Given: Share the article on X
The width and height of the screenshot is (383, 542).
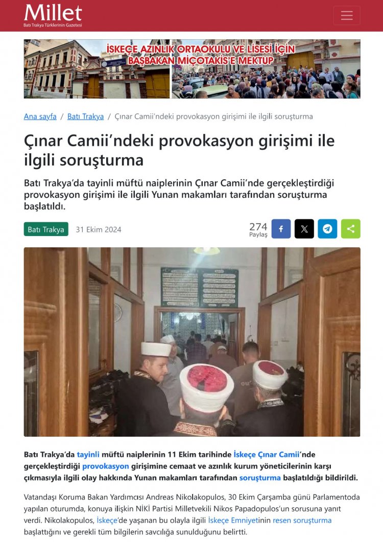Looking at the screenshot, I should [x=304, y=229].
